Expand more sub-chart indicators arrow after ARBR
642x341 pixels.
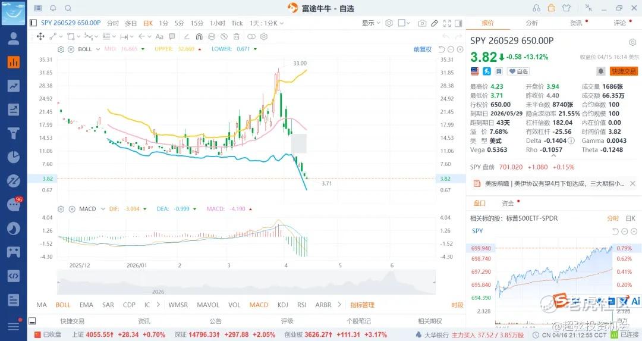(x=339, y=305)
